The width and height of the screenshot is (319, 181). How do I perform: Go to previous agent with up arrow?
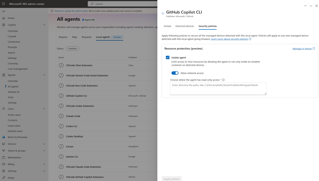click(305, 6)
